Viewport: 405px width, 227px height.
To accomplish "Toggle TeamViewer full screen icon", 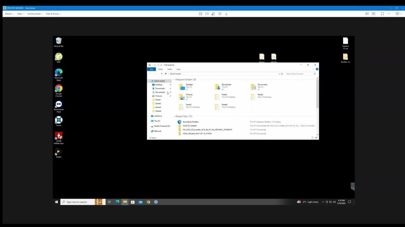I will [382, 14].
